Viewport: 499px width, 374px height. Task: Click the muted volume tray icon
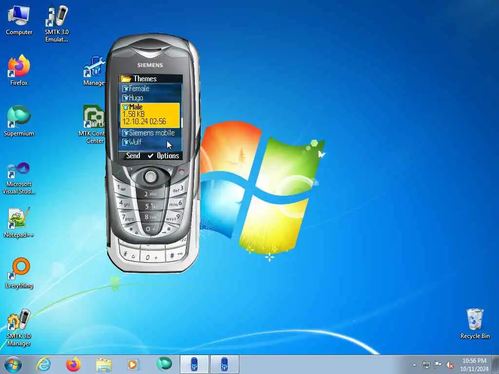click(x=450, y=365)
